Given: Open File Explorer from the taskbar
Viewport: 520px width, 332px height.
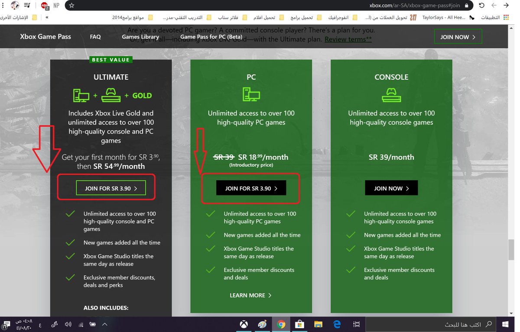Looking at the screenshot, I should [318, 324].
